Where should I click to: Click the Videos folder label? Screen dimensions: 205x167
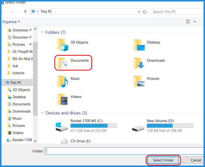point(76,97)
